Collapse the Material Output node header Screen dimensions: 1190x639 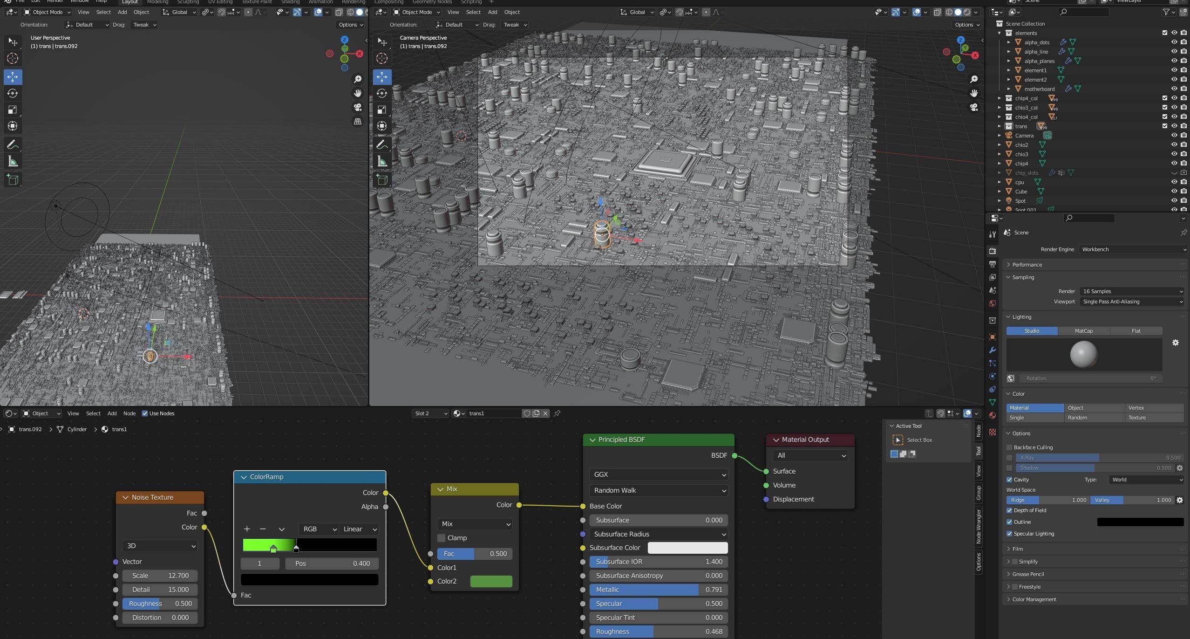point(776,440)
